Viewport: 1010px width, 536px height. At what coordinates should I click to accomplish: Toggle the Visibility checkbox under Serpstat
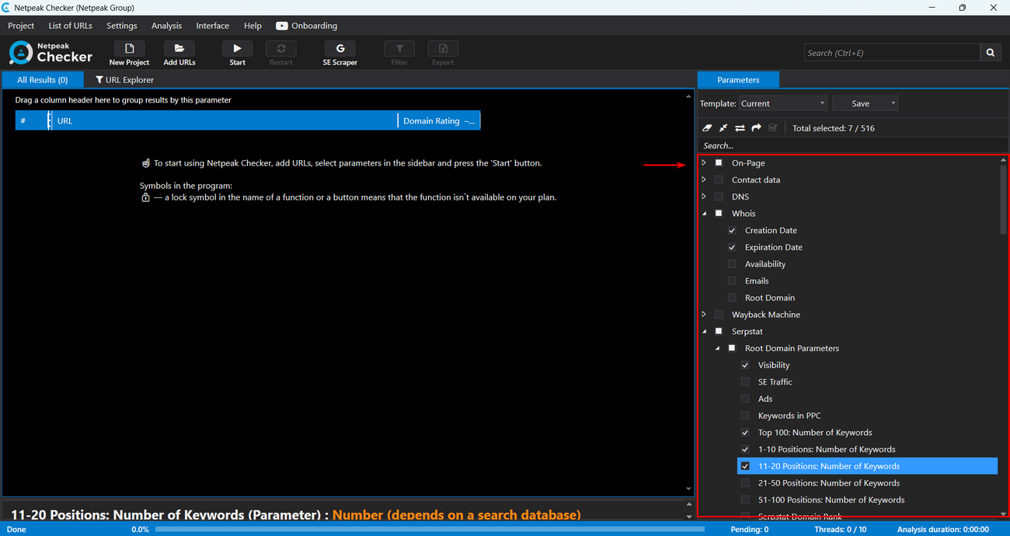[745, 365]
